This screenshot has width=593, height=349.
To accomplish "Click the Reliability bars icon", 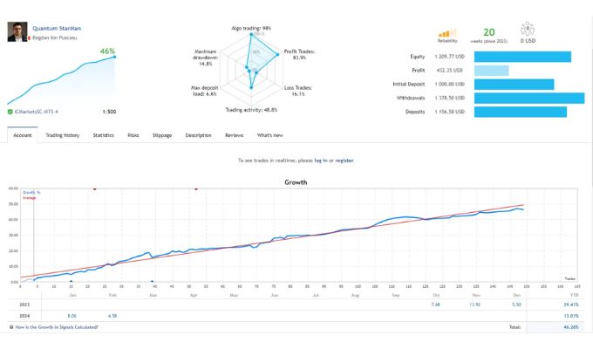I will tap(446, 32).
